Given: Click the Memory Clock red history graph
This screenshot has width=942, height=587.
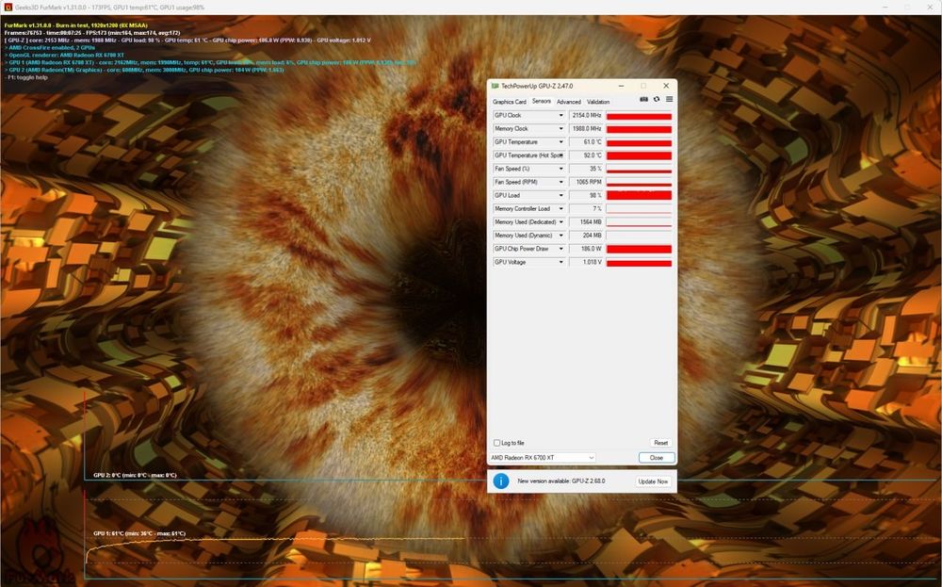Looking at the screenshot, I should [x=639, y=128].
